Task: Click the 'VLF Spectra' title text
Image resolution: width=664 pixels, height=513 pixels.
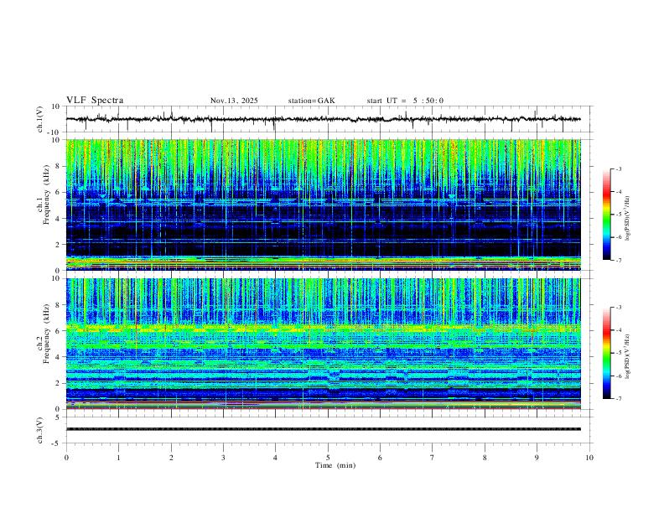Action: pos(95,101)
